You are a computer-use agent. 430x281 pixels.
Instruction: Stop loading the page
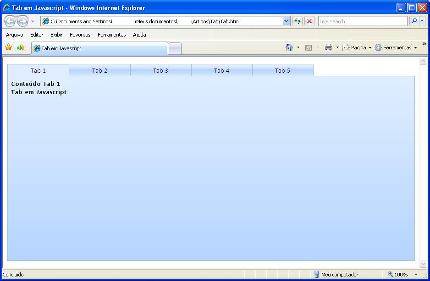pyautogui.click(x=309, y=21)
